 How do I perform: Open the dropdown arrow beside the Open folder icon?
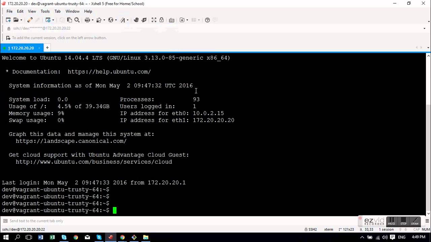(x=21, y=20)
